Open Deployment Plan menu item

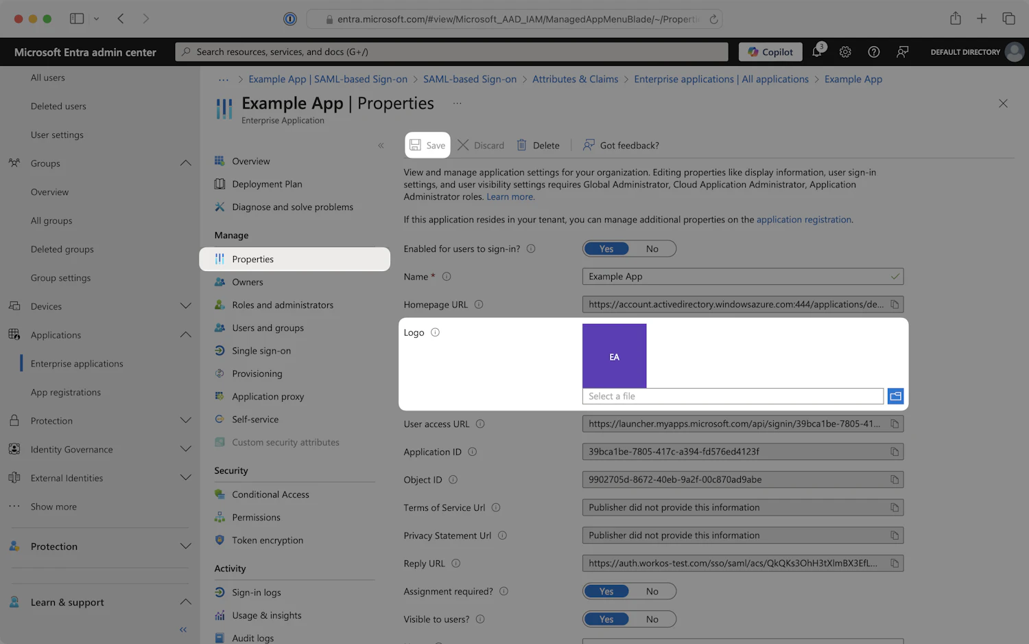tap(267, 184)
